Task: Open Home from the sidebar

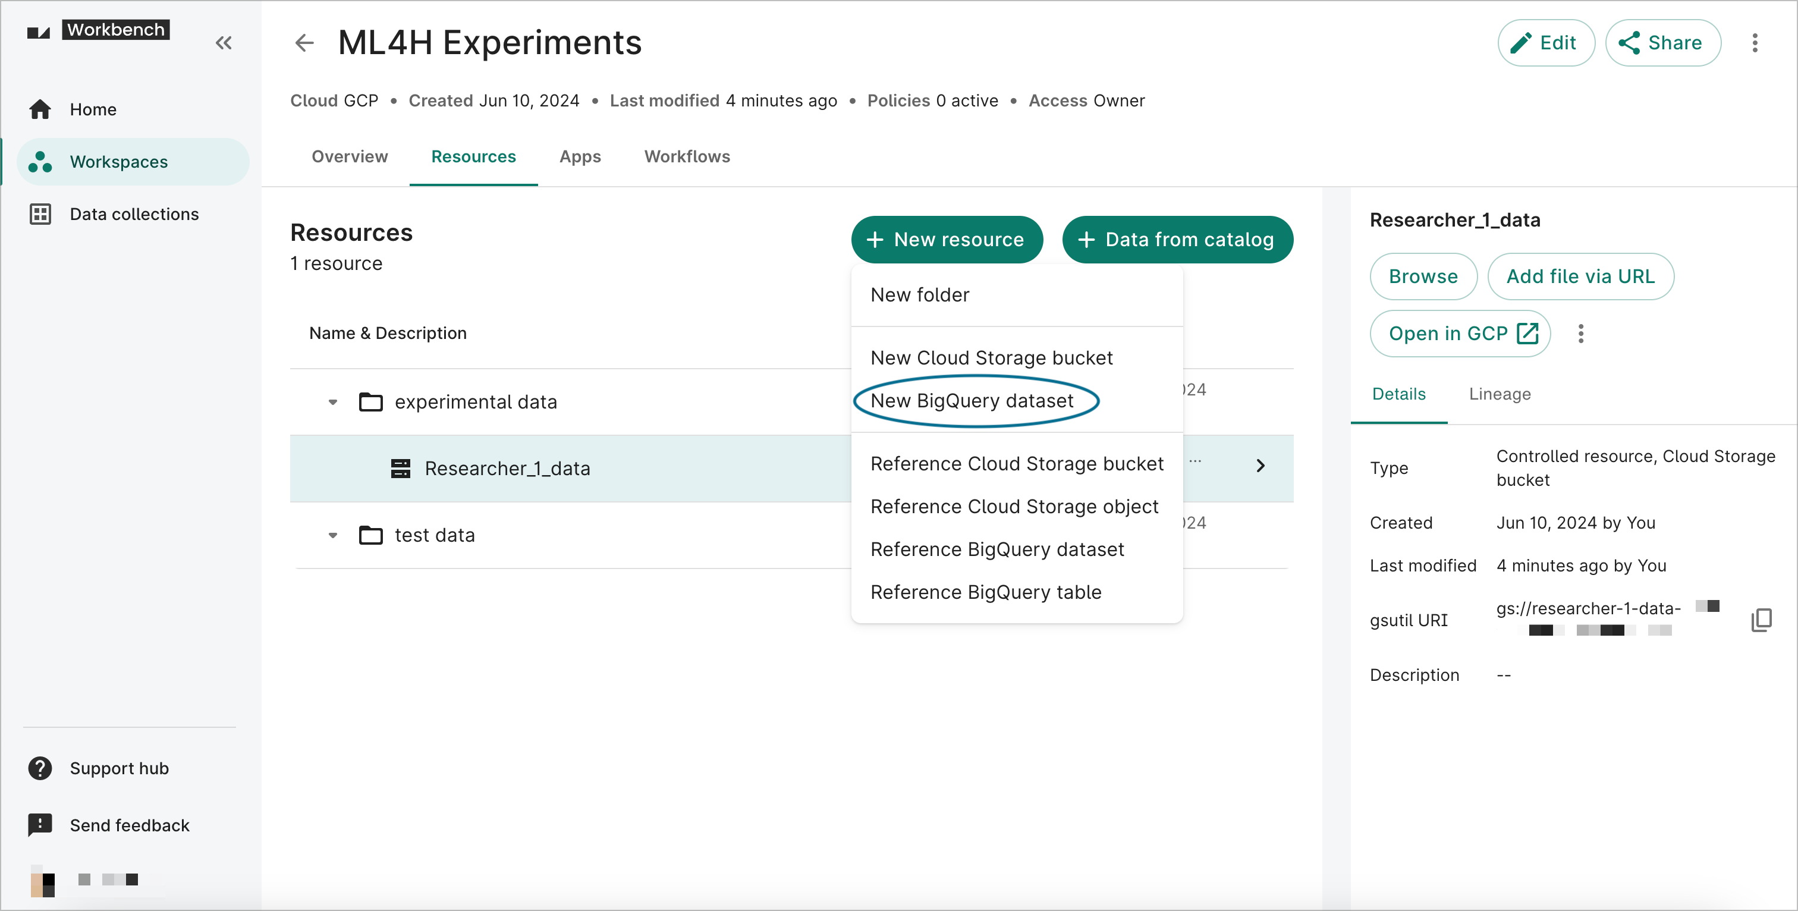Action: [133, 109]
